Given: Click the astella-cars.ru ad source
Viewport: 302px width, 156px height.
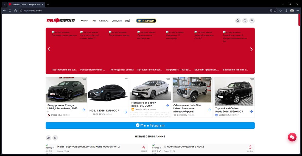Looking at the screenshot, I should [x=99, y=114].
